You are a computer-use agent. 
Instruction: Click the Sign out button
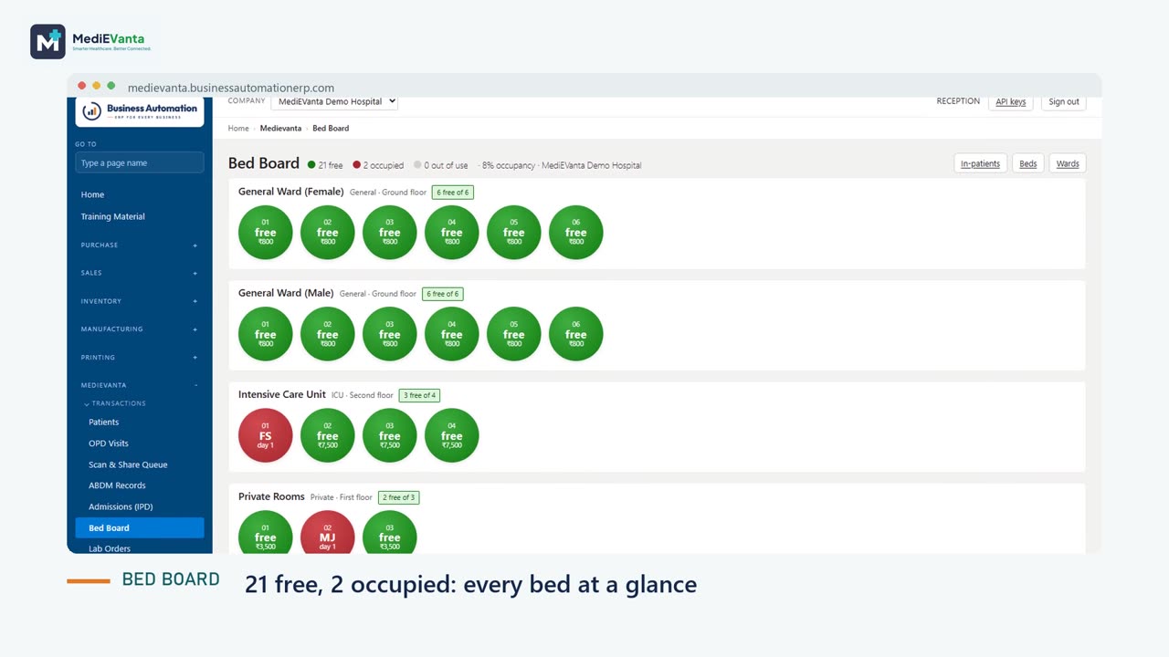(x=1063, y=101)
